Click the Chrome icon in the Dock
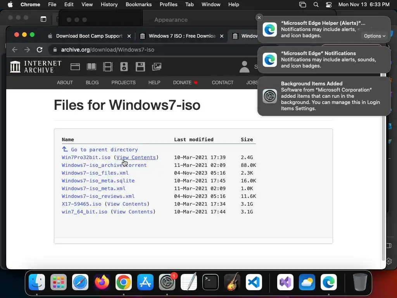Viewport: 397px width, 298px height. 124,282
